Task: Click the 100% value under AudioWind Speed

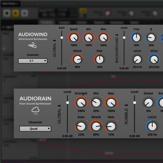Action: [x=74, y=45]
